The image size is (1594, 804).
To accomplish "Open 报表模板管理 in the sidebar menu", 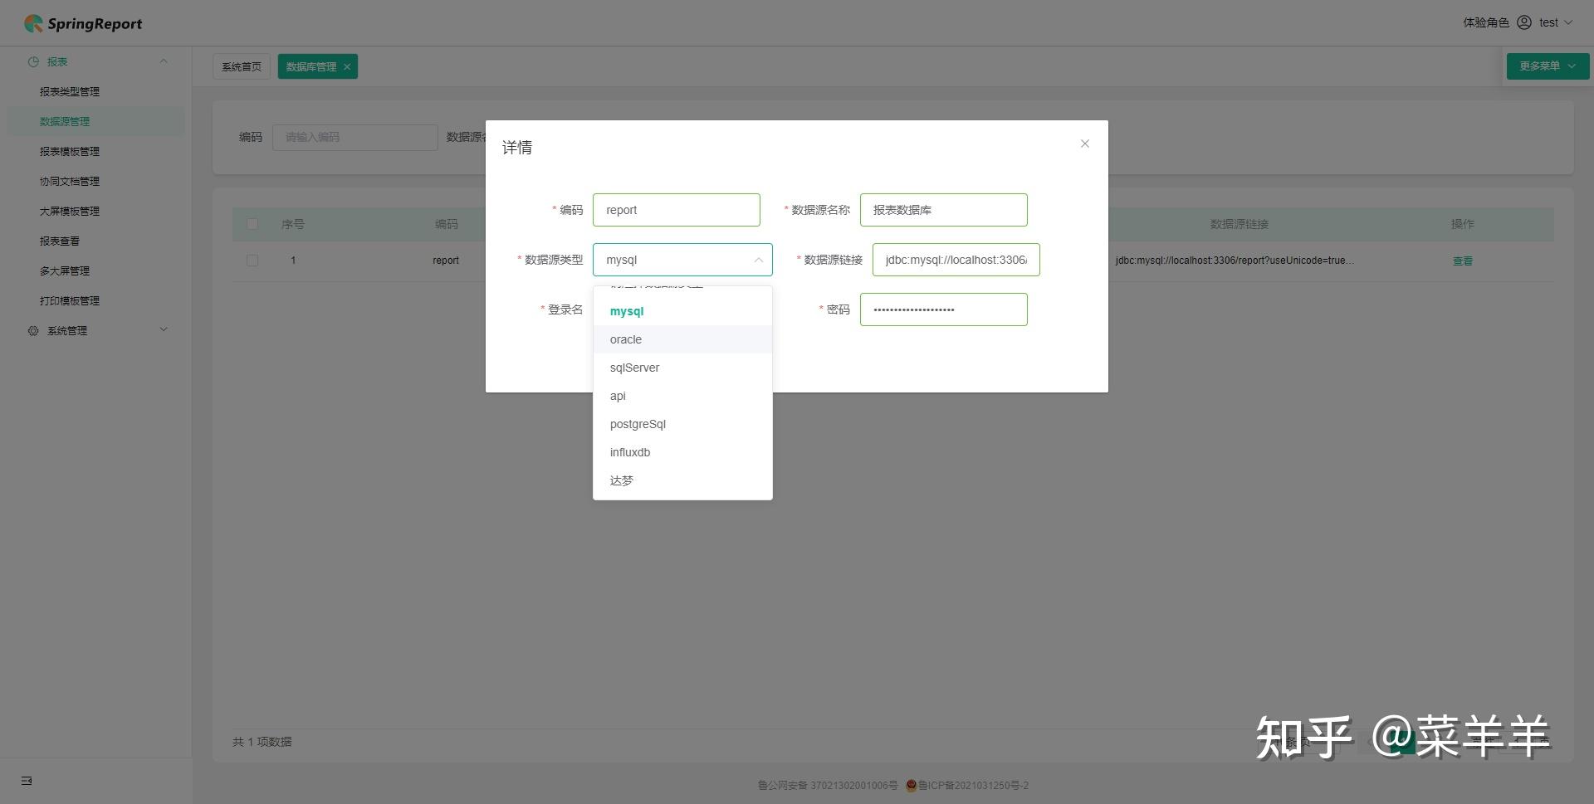I will [x=71, y=151].
